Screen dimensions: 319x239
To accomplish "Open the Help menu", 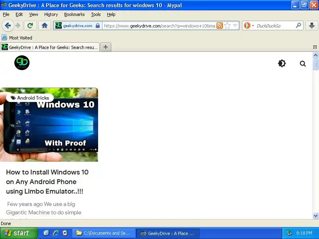I will click(x=111, y=14).
